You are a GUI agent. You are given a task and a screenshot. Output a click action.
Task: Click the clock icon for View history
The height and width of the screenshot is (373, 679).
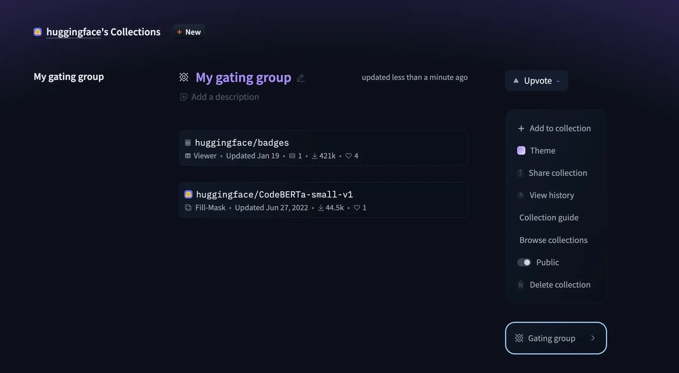tap(521, 195)
